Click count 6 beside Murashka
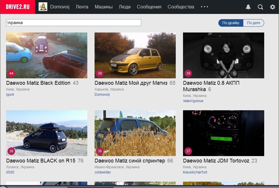 coord(210,89)
